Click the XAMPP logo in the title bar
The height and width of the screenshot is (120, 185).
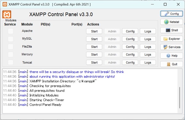(5, 5)
